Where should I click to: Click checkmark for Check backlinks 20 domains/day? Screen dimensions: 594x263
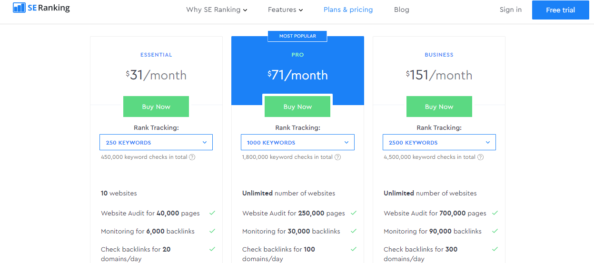[212, 249]
